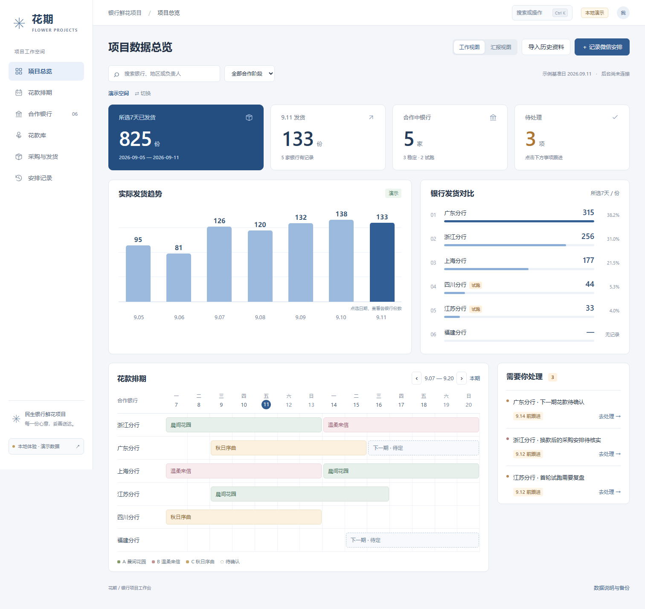Click the 搜索银行、地区或负责人 search field

point(164,74)
